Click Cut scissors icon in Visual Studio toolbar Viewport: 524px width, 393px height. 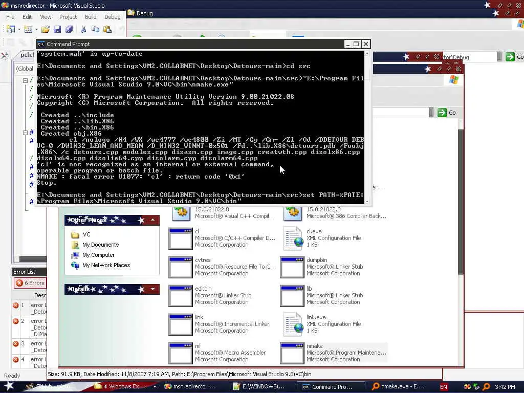83,29
